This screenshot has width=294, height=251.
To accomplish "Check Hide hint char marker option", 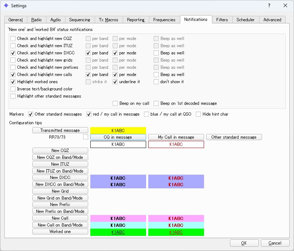I will point(198,114).
